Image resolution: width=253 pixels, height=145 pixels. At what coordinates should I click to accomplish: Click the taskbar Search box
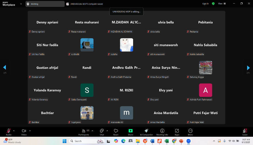tap(87, 141)
